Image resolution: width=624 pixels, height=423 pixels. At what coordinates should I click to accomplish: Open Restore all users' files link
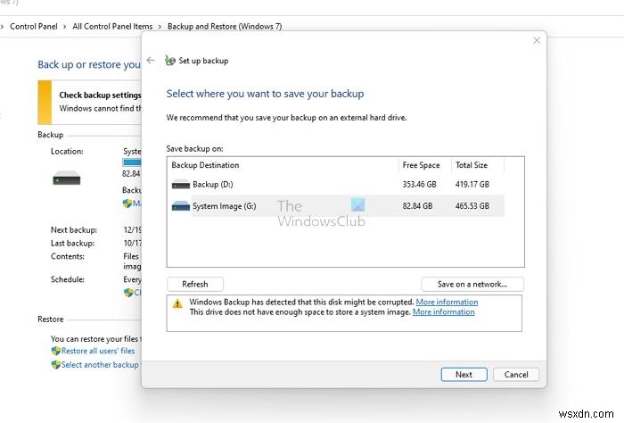coord(98,351)
